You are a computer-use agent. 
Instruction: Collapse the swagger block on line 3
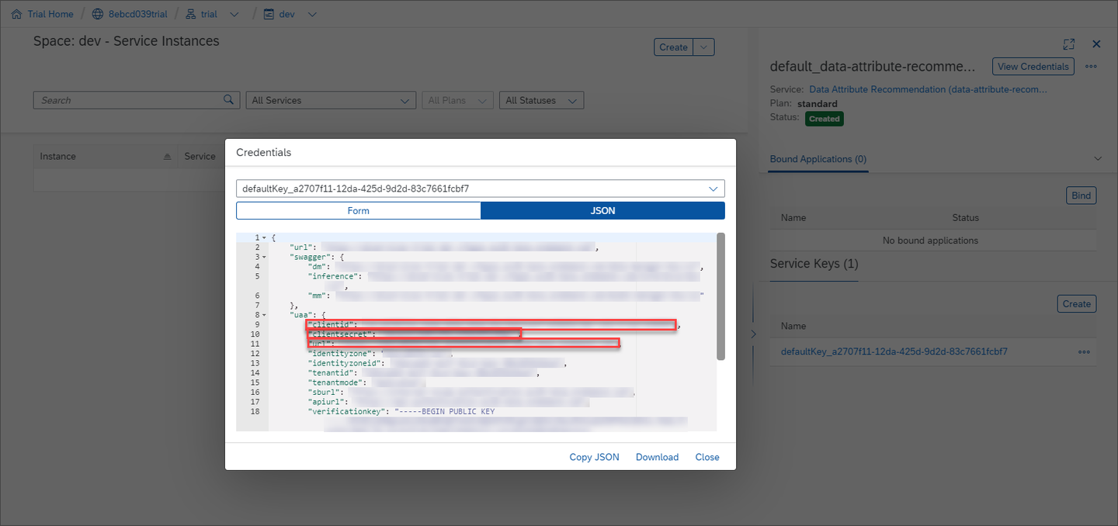pos(264,257)
